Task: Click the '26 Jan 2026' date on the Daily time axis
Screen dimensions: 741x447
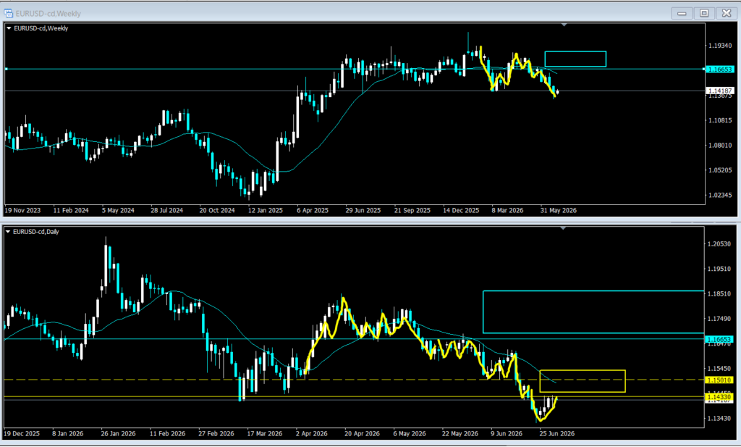Action: click(x=118, y=434)
